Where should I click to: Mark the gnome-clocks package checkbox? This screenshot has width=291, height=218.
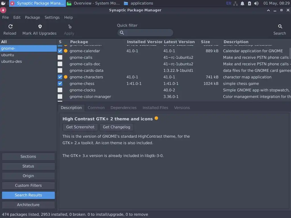point(60,90)
